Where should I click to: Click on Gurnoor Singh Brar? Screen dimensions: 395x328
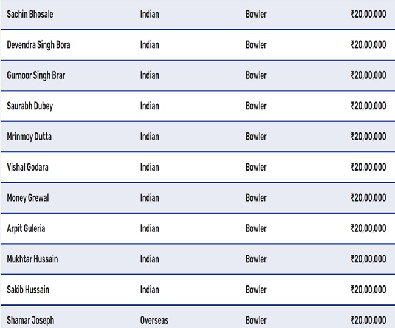(36, 75)
